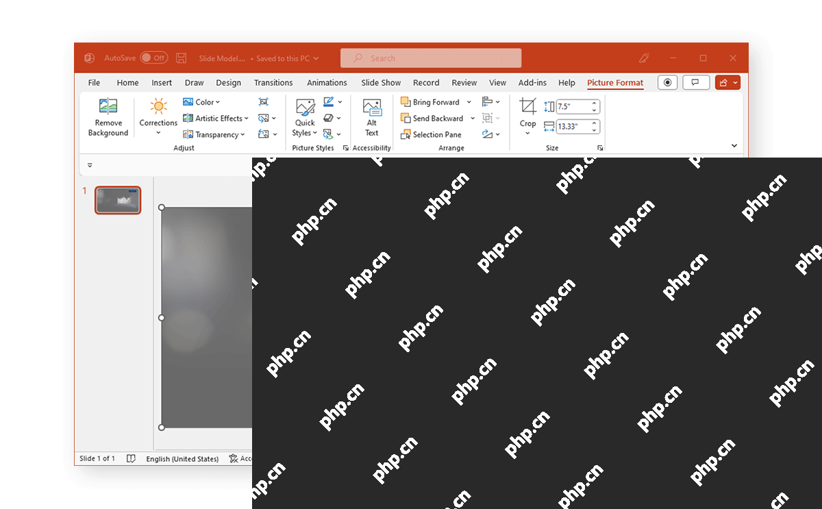Click the spell check book icon

click(x=131, y=458)
